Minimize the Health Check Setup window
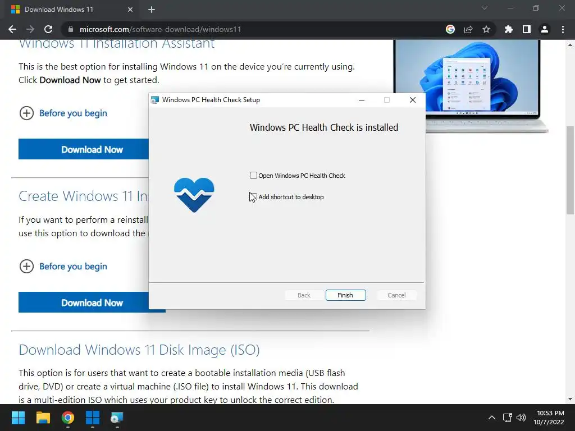575x431 pixels. [362, 100]
